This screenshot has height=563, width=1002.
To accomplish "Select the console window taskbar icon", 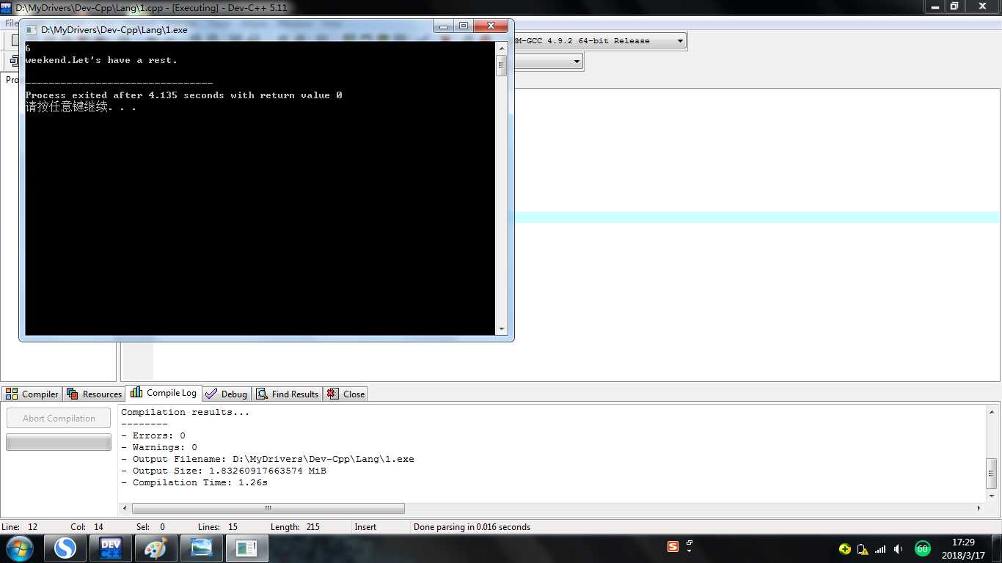I will click(x=246, y=548).
